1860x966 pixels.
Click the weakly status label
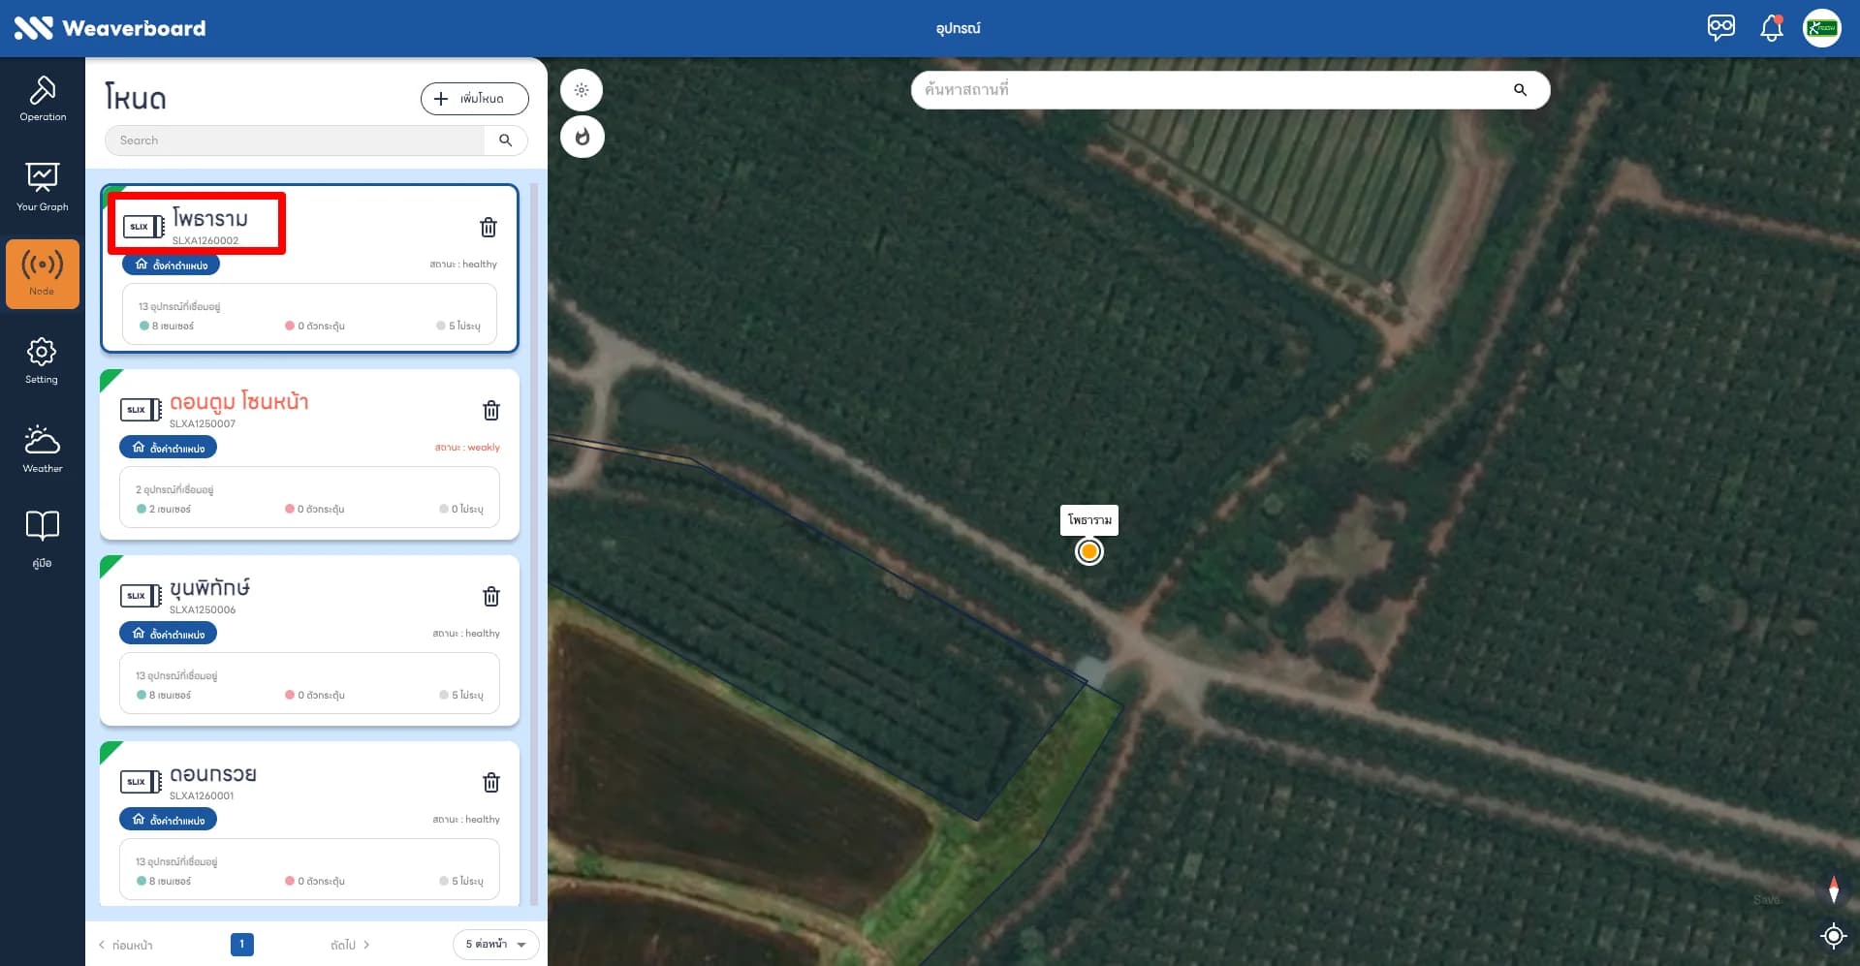[x=467, y=448]
